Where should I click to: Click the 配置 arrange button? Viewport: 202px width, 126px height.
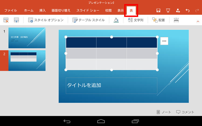pos(158,20)
